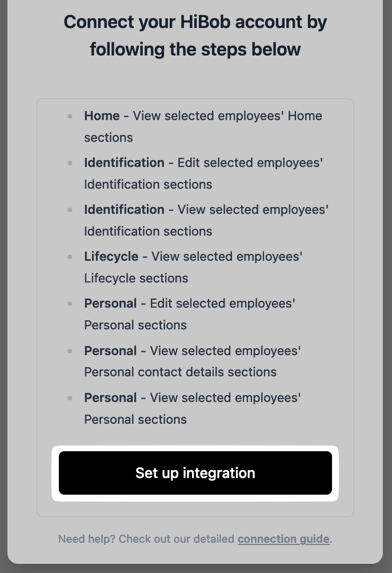Click the bold "Home" permission label

[x=102, y=116]
